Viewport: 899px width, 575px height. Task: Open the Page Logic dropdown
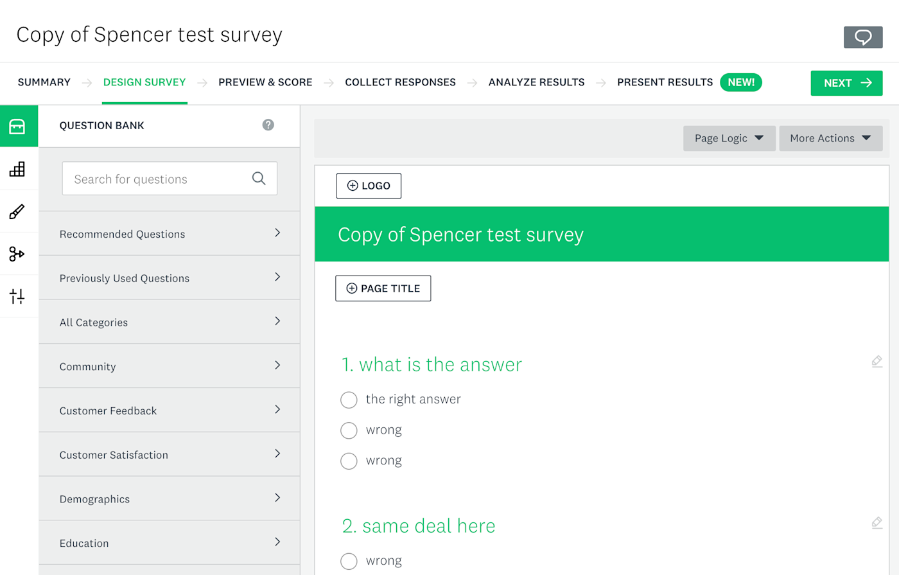point(729,138)
